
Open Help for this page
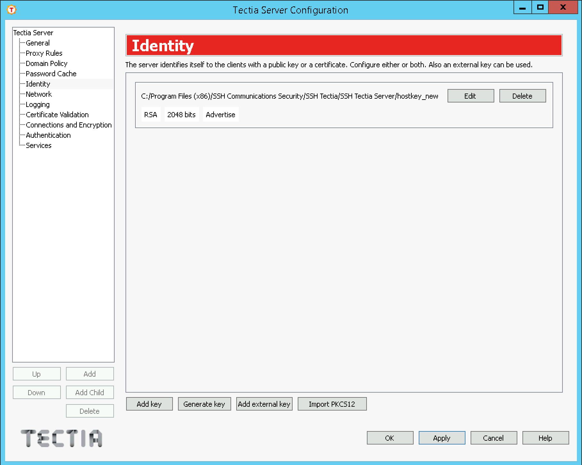click(x=545, y=438)
